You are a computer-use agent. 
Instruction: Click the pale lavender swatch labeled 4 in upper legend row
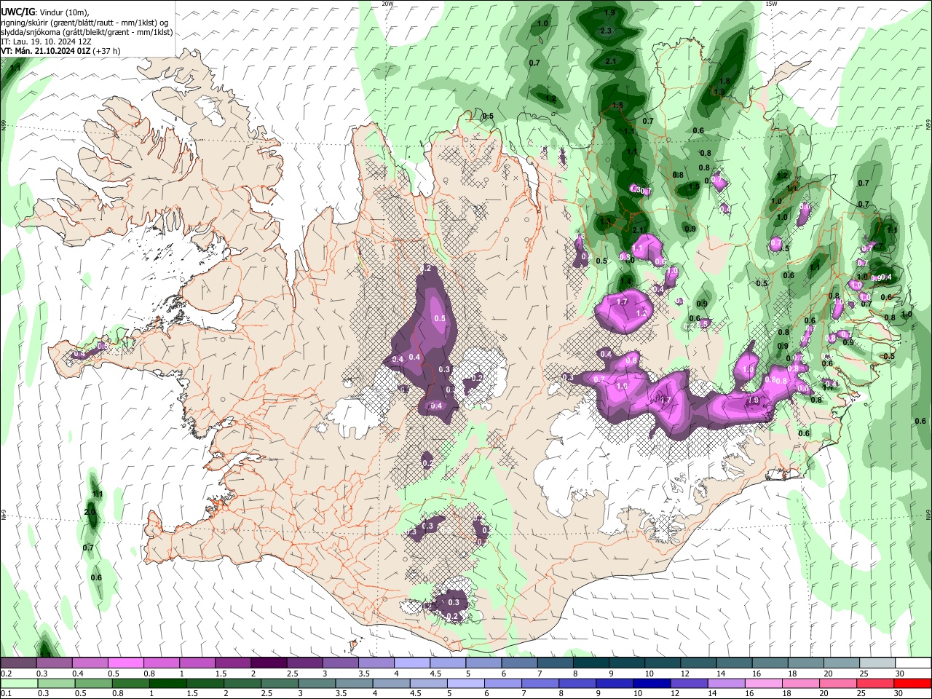click(x=411, y=663)
